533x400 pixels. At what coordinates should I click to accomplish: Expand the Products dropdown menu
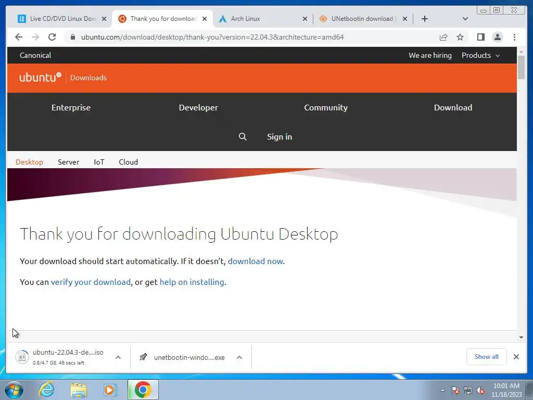(480, 55)
